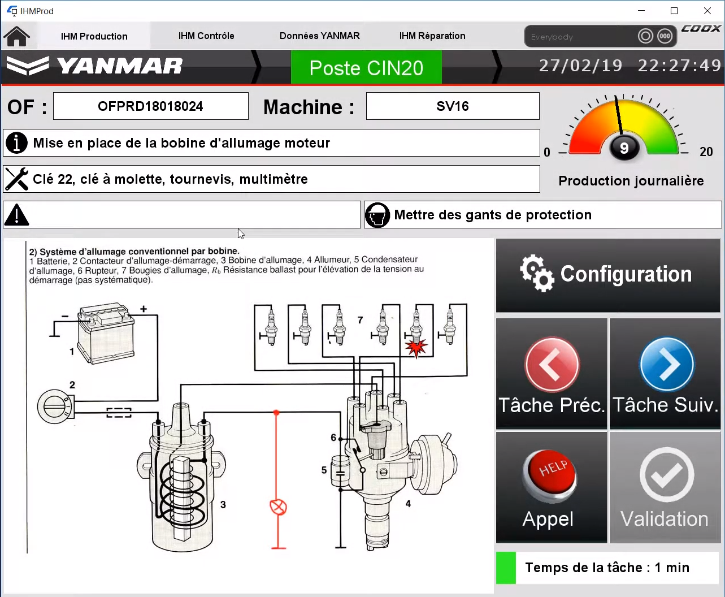Select the Machine field showing SV16
Image resolution: width=725 pixels, height=597 pixels.
[453, 106]
